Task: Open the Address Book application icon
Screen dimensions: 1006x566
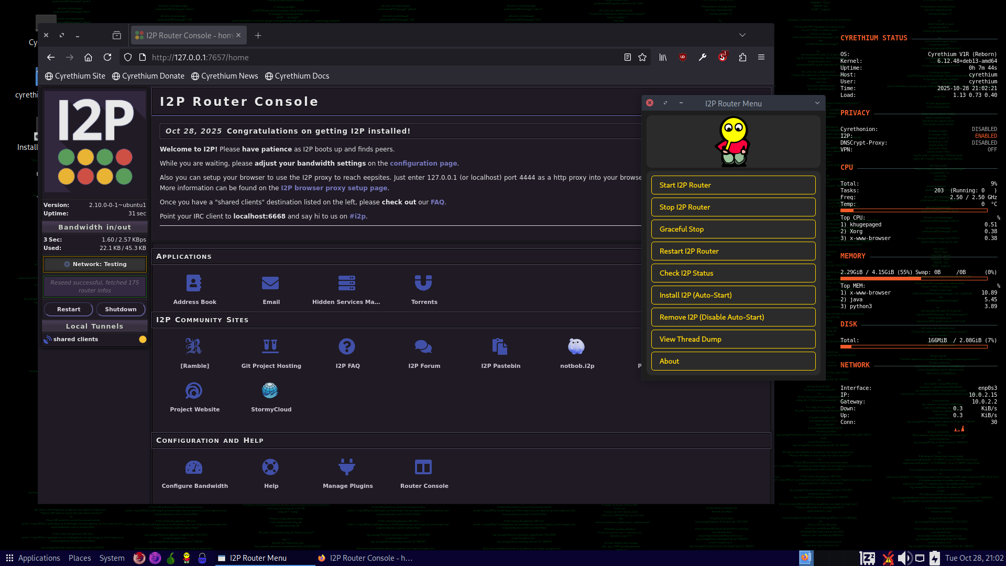Action: coord(194,284)
